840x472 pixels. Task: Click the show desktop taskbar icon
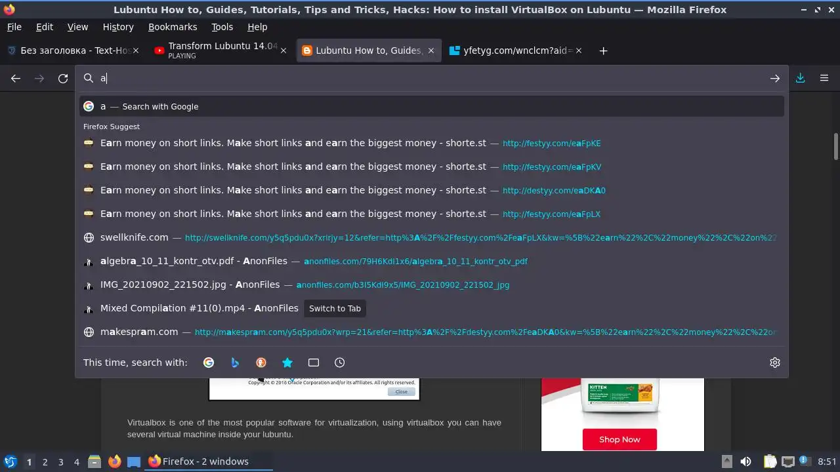134,462
